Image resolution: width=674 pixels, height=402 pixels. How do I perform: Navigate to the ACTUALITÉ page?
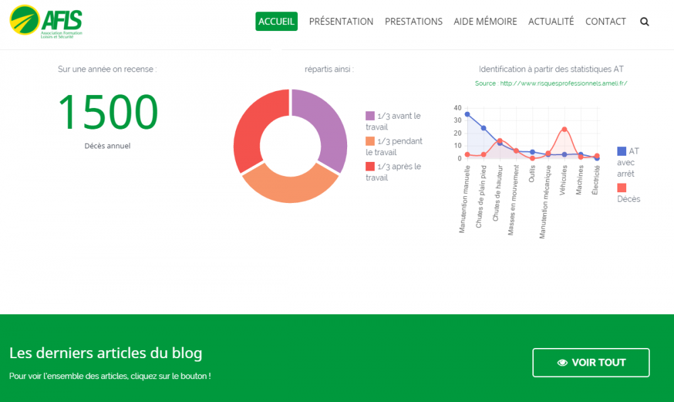551,22
